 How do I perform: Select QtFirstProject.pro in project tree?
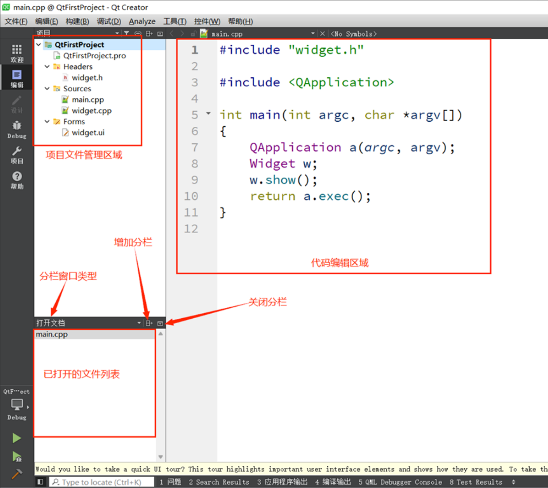click(94, 56)
